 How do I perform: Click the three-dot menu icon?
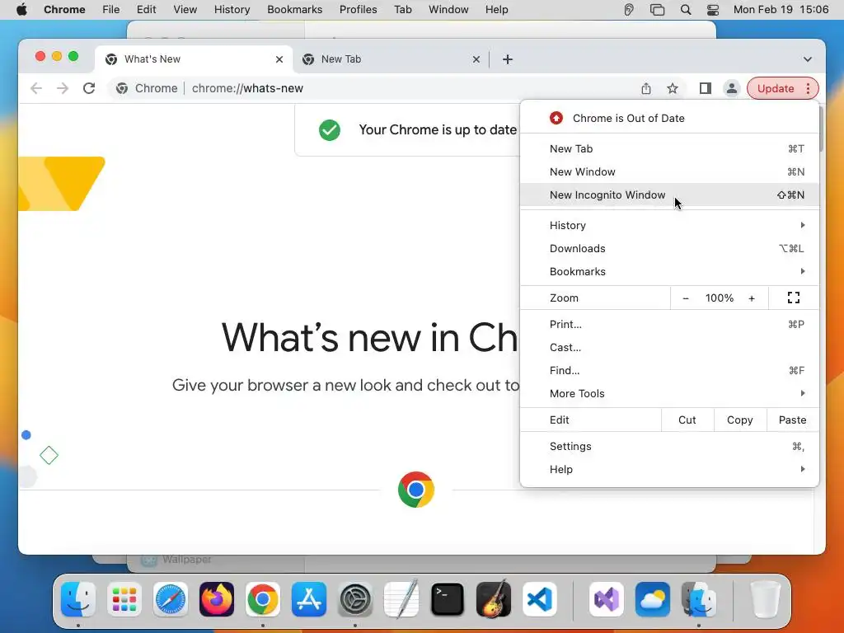point(808,88)
